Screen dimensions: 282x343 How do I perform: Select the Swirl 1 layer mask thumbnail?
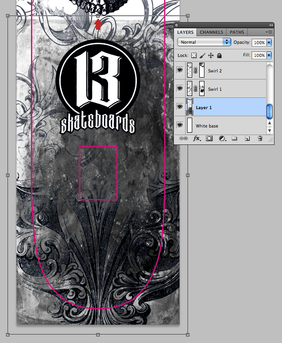coord(202,88)
